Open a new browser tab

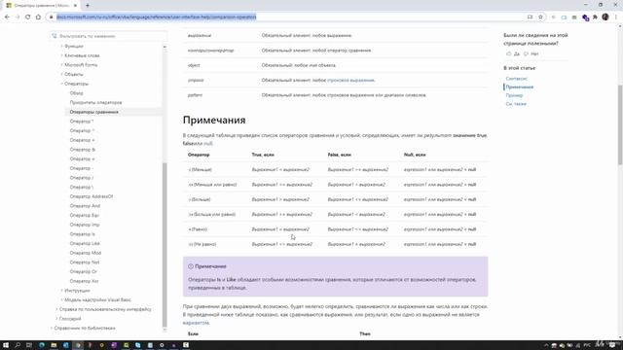[88, 6]
